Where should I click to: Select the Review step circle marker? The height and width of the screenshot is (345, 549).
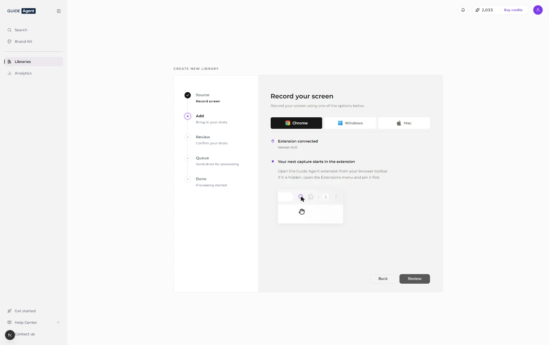pyautogui.click(x=187, y=137)
